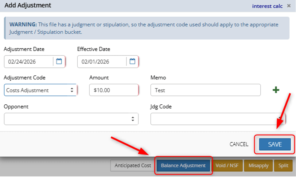Click the WARNING judgment notice text
Viewport: 296px width, 177px height.
click(144, 28)
